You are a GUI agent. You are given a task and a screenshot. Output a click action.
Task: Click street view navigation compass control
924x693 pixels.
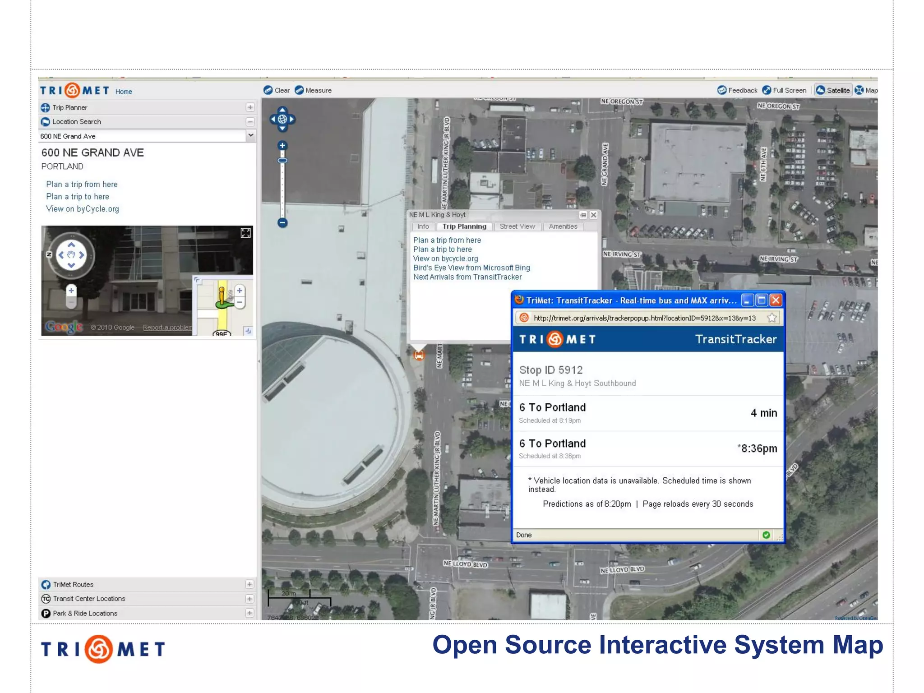71,255
